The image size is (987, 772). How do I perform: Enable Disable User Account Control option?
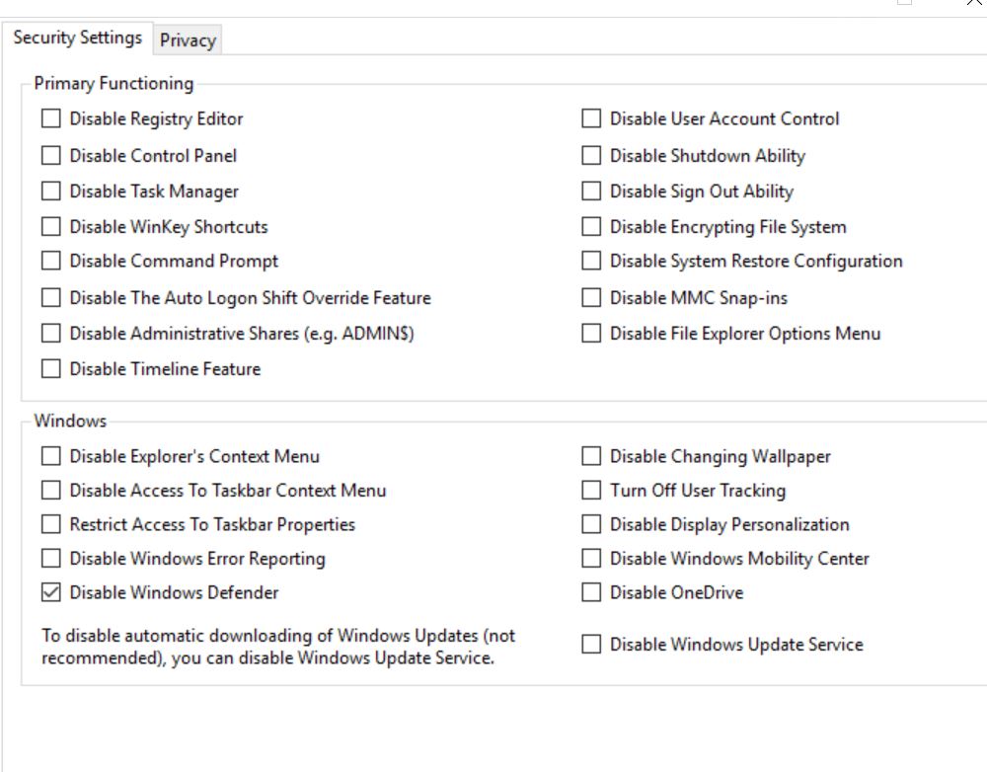pos(591,119)
